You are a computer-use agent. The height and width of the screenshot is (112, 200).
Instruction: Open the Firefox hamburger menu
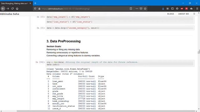197,9
